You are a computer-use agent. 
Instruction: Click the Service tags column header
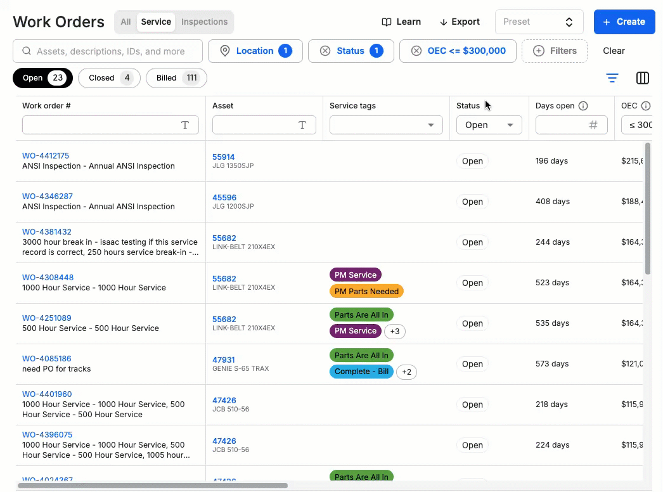click(x=352, y=106)
